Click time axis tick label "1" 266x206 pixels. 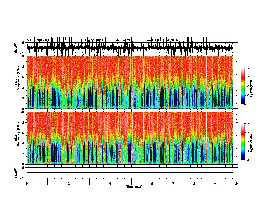click(47, 184)
